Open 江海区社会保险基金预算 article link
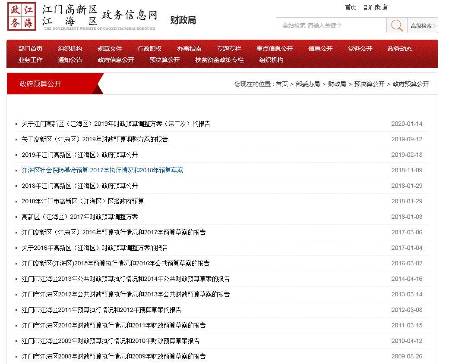This screenshot has height=364, width=452. tap(102, 170)
